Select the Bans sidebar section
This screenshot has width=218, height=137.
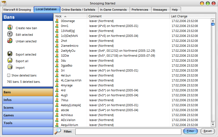[x=28, y=92]
